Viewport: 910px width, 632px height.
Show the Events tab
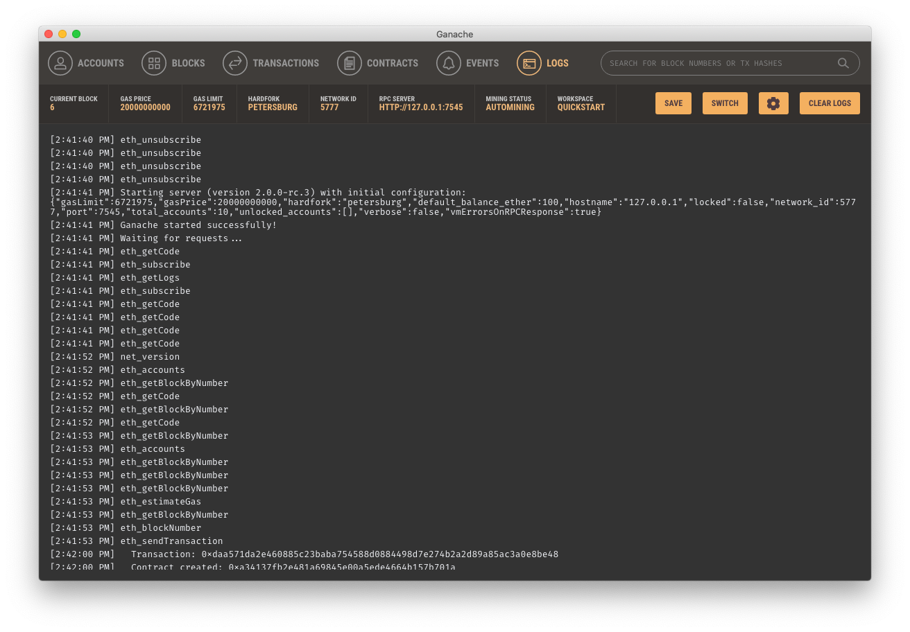pyautogui.click(x=468, y=63)
